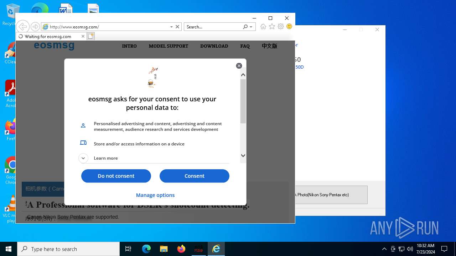The width and height of the screenshot is (456, 256).
Task: Open the INTRO menu item
Action: coord(129,46)
